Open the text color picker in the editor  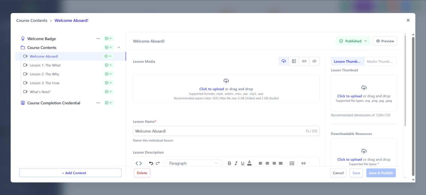tap(249, 163)
